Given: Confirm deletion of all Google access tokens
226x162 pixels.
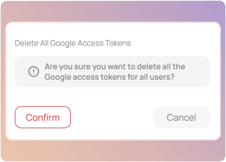Looking at the screenshot, I should coord(43,117).
